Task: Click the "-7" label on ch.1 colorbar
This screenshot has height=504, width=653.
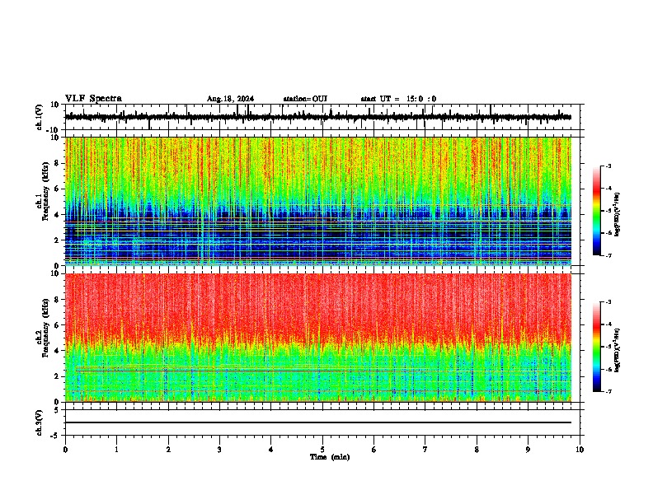Action: [x=608, y=255]
